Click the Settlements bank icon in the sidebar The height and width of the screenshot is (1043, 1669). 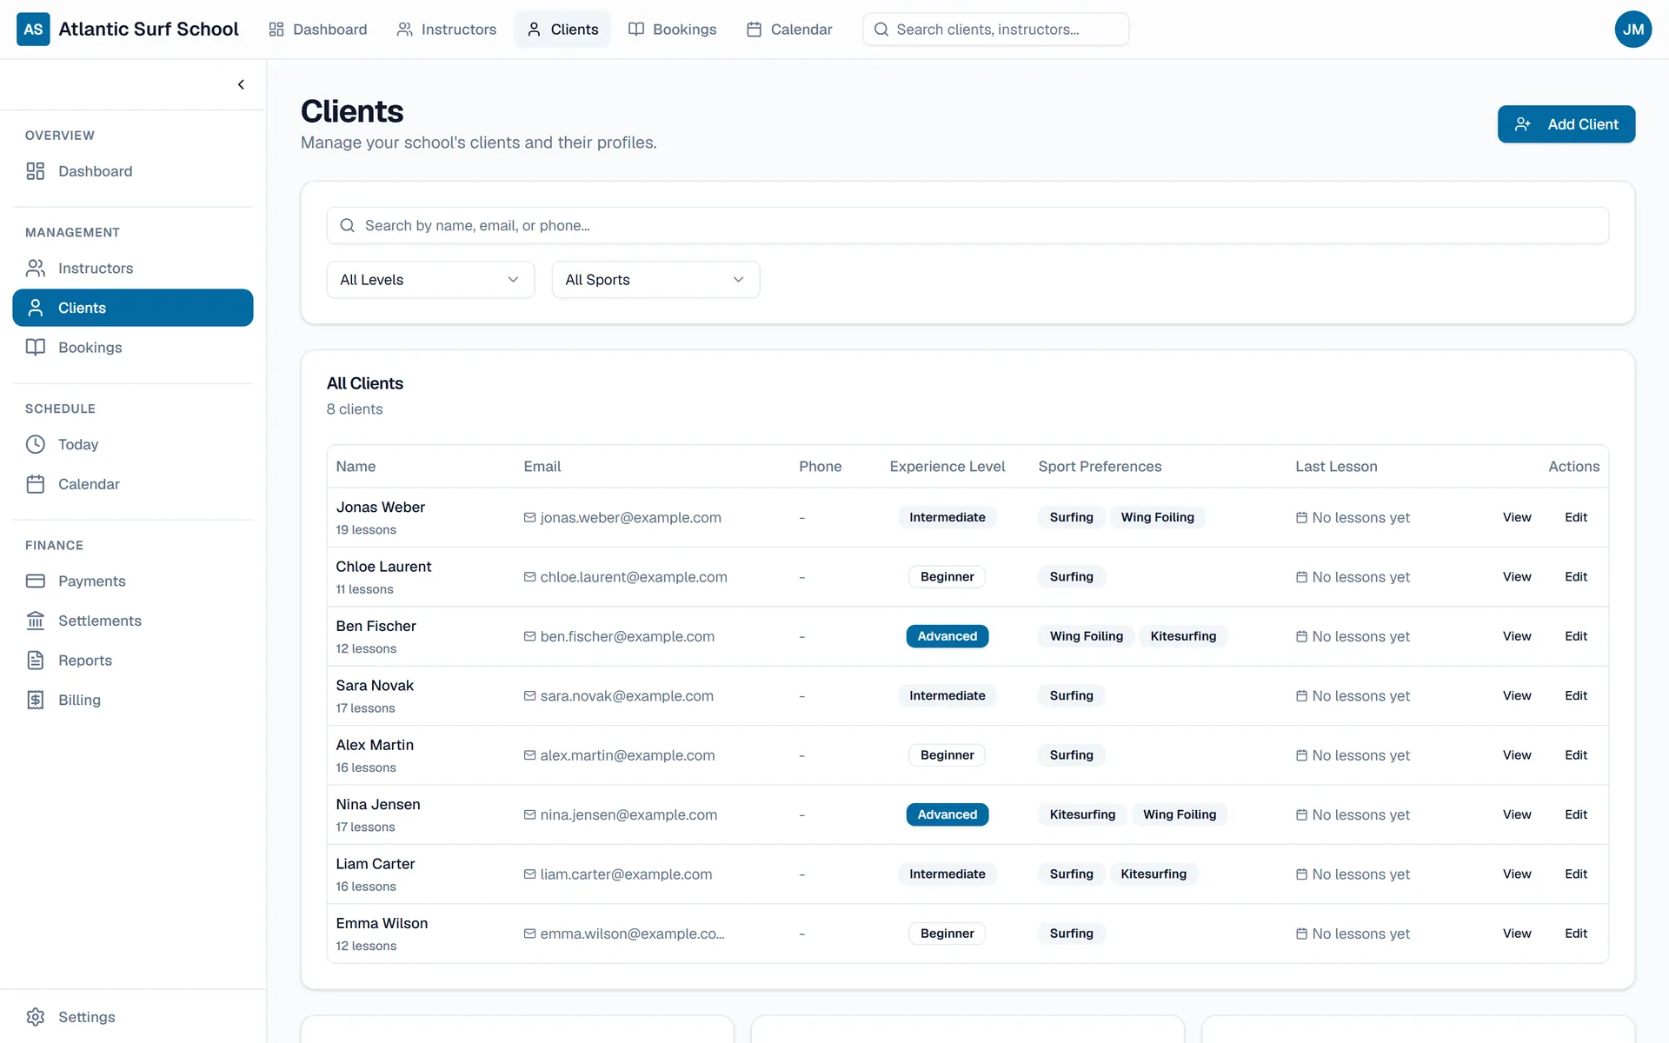click(36, 621)
